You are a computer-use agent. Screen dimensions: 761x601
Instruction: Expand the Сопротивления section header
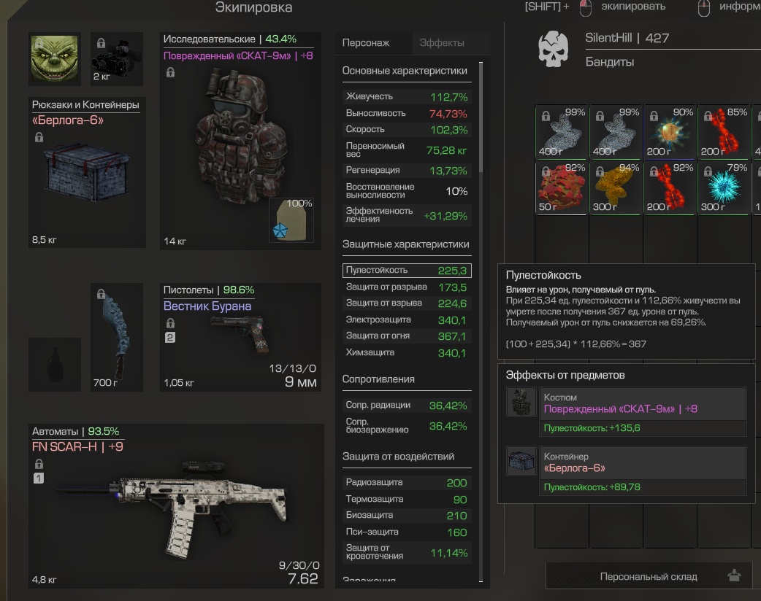tap(378, 379)
